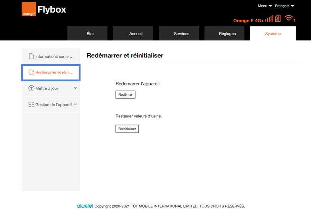Click the document icon beside Informations
This screenshot has width=311, height=216.
point(31,56)
